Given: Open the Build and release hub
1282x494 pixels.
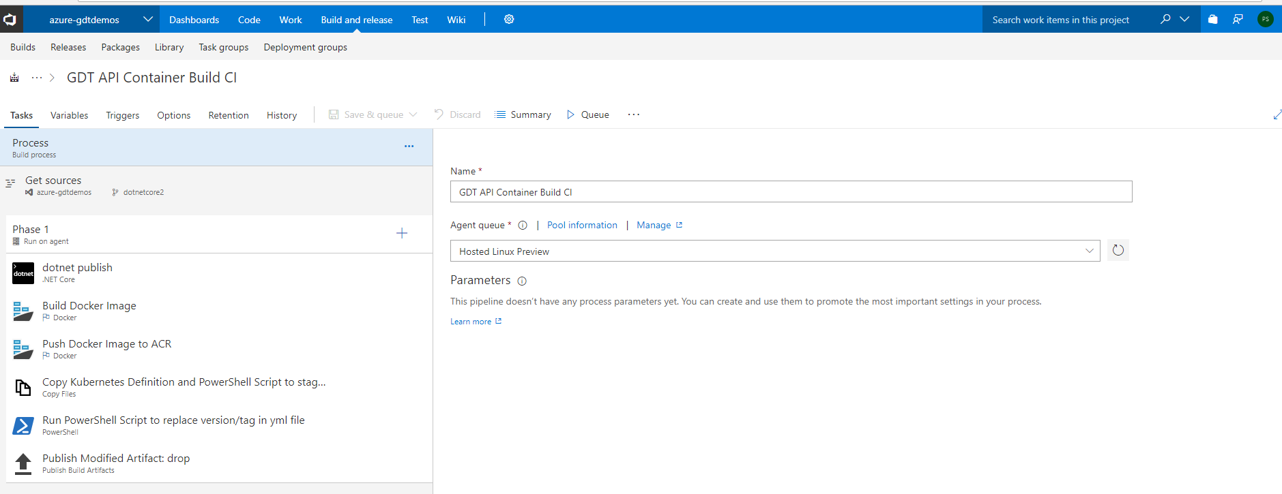Looking at the screenshot, I should pos(357,20).
